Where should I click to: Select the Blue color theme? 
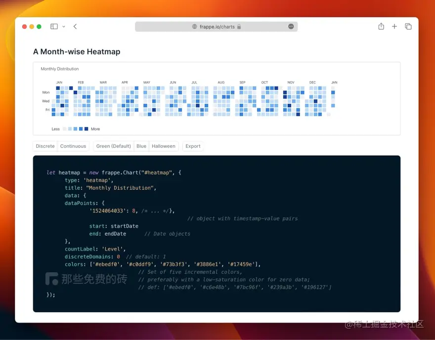point(141,146)
